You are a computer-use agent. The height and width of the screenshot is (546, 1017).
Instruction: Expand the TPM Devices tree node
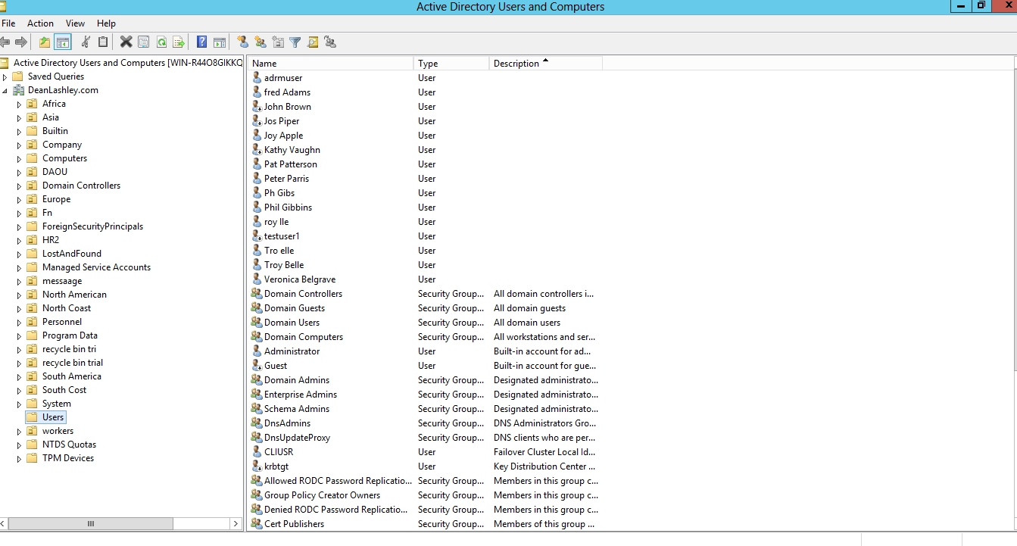(20, 458)
